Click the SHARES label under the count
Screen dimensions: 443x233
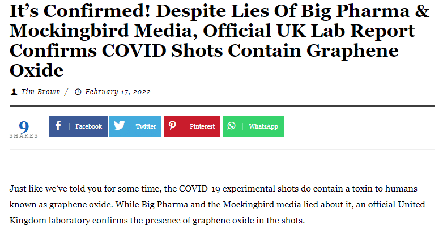click(x=24, y=136)
